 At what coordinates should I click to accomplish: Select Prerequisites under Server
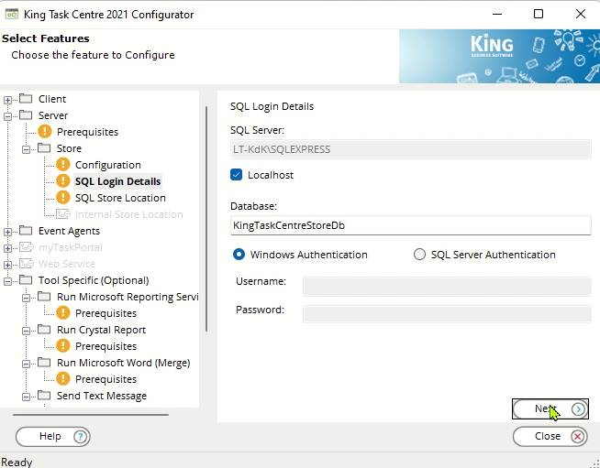(87, 132)
